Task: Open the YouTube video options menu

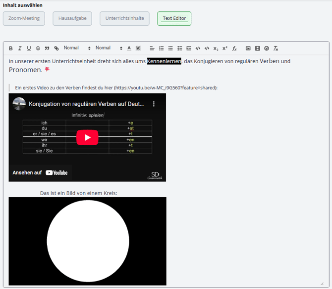Action: click(x=154, y=104)
